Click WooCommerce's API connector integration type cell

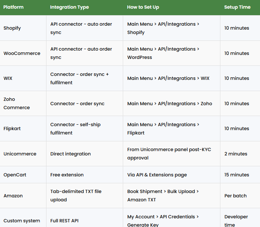(x=85, y=53)
